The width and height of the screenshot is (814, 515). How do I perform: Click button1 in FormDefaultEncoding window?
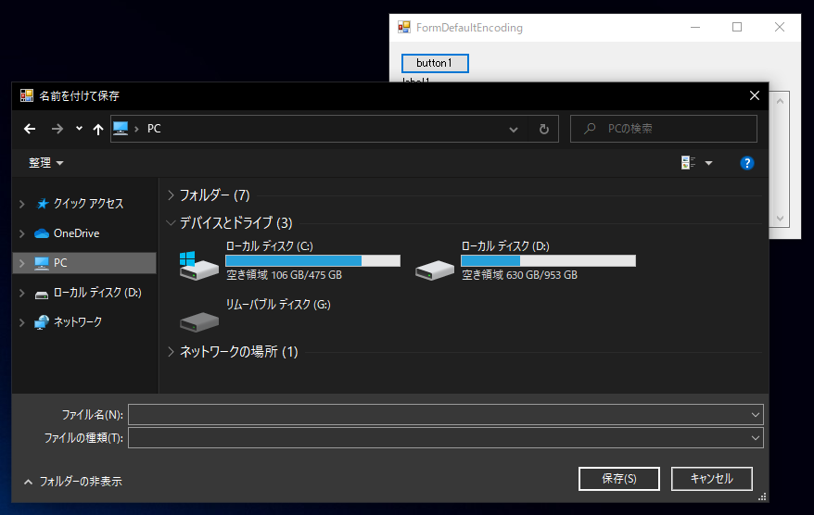435,63
